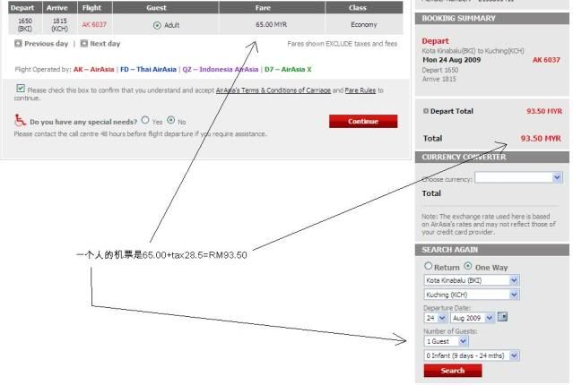Screen dimensions: 573x385
Task: Click the 65.00 MYR fare cell
Action: (x=271, y=24)
